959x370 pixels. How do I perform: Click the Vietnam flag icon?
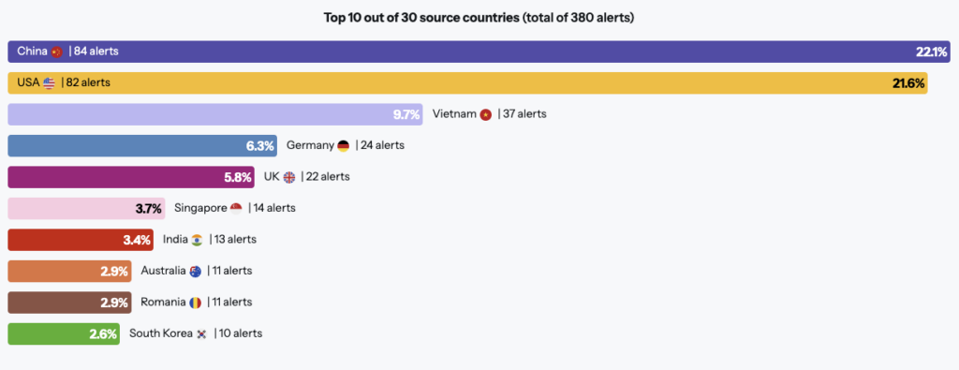[x=486, y=114]
